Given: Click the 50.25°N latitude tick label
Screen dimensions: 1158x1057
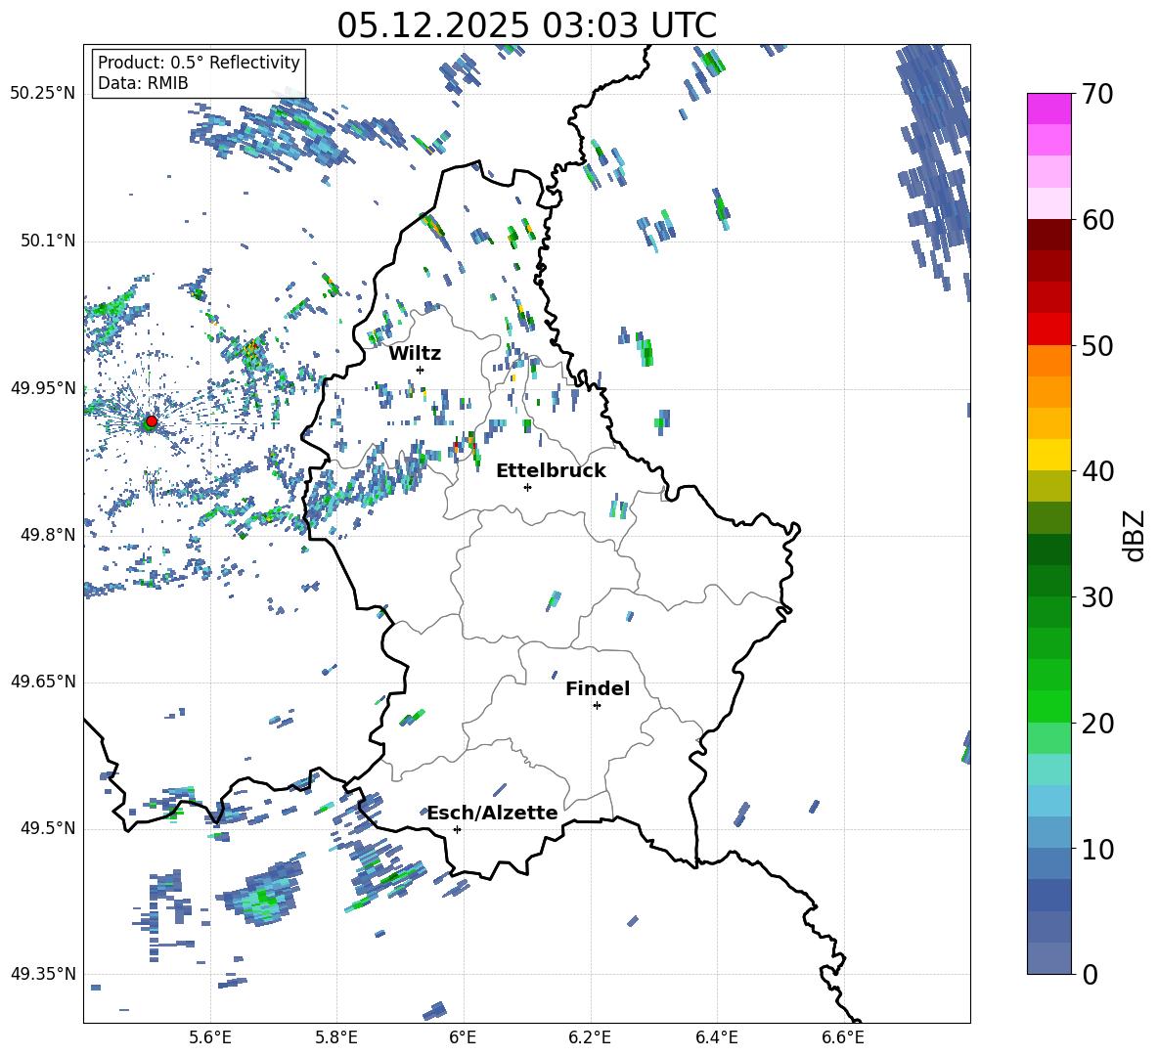Looking at the screenshot, I should 42,93.
